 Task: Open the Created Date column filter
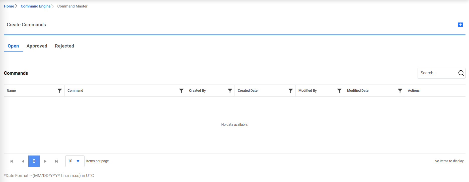291,91
